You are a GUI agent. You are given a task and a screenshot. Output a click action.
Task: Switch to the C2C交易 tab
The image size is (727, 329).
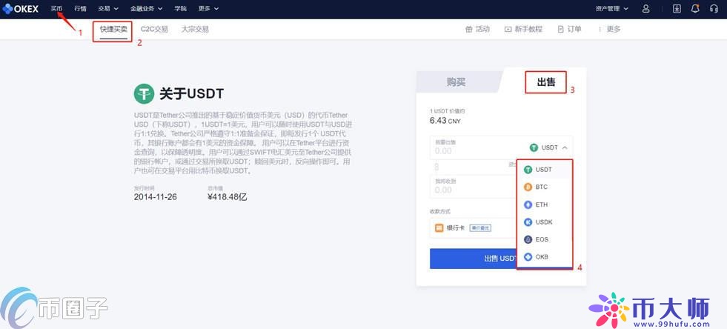point(154,29)
